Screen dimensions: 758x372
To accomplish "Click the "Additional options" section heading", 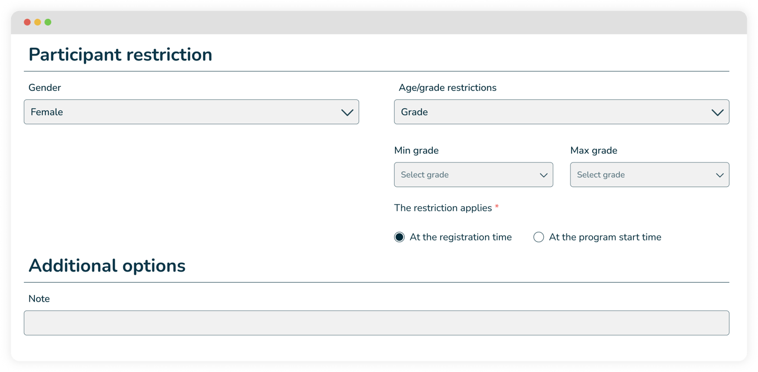I will [x=107, y=266].
